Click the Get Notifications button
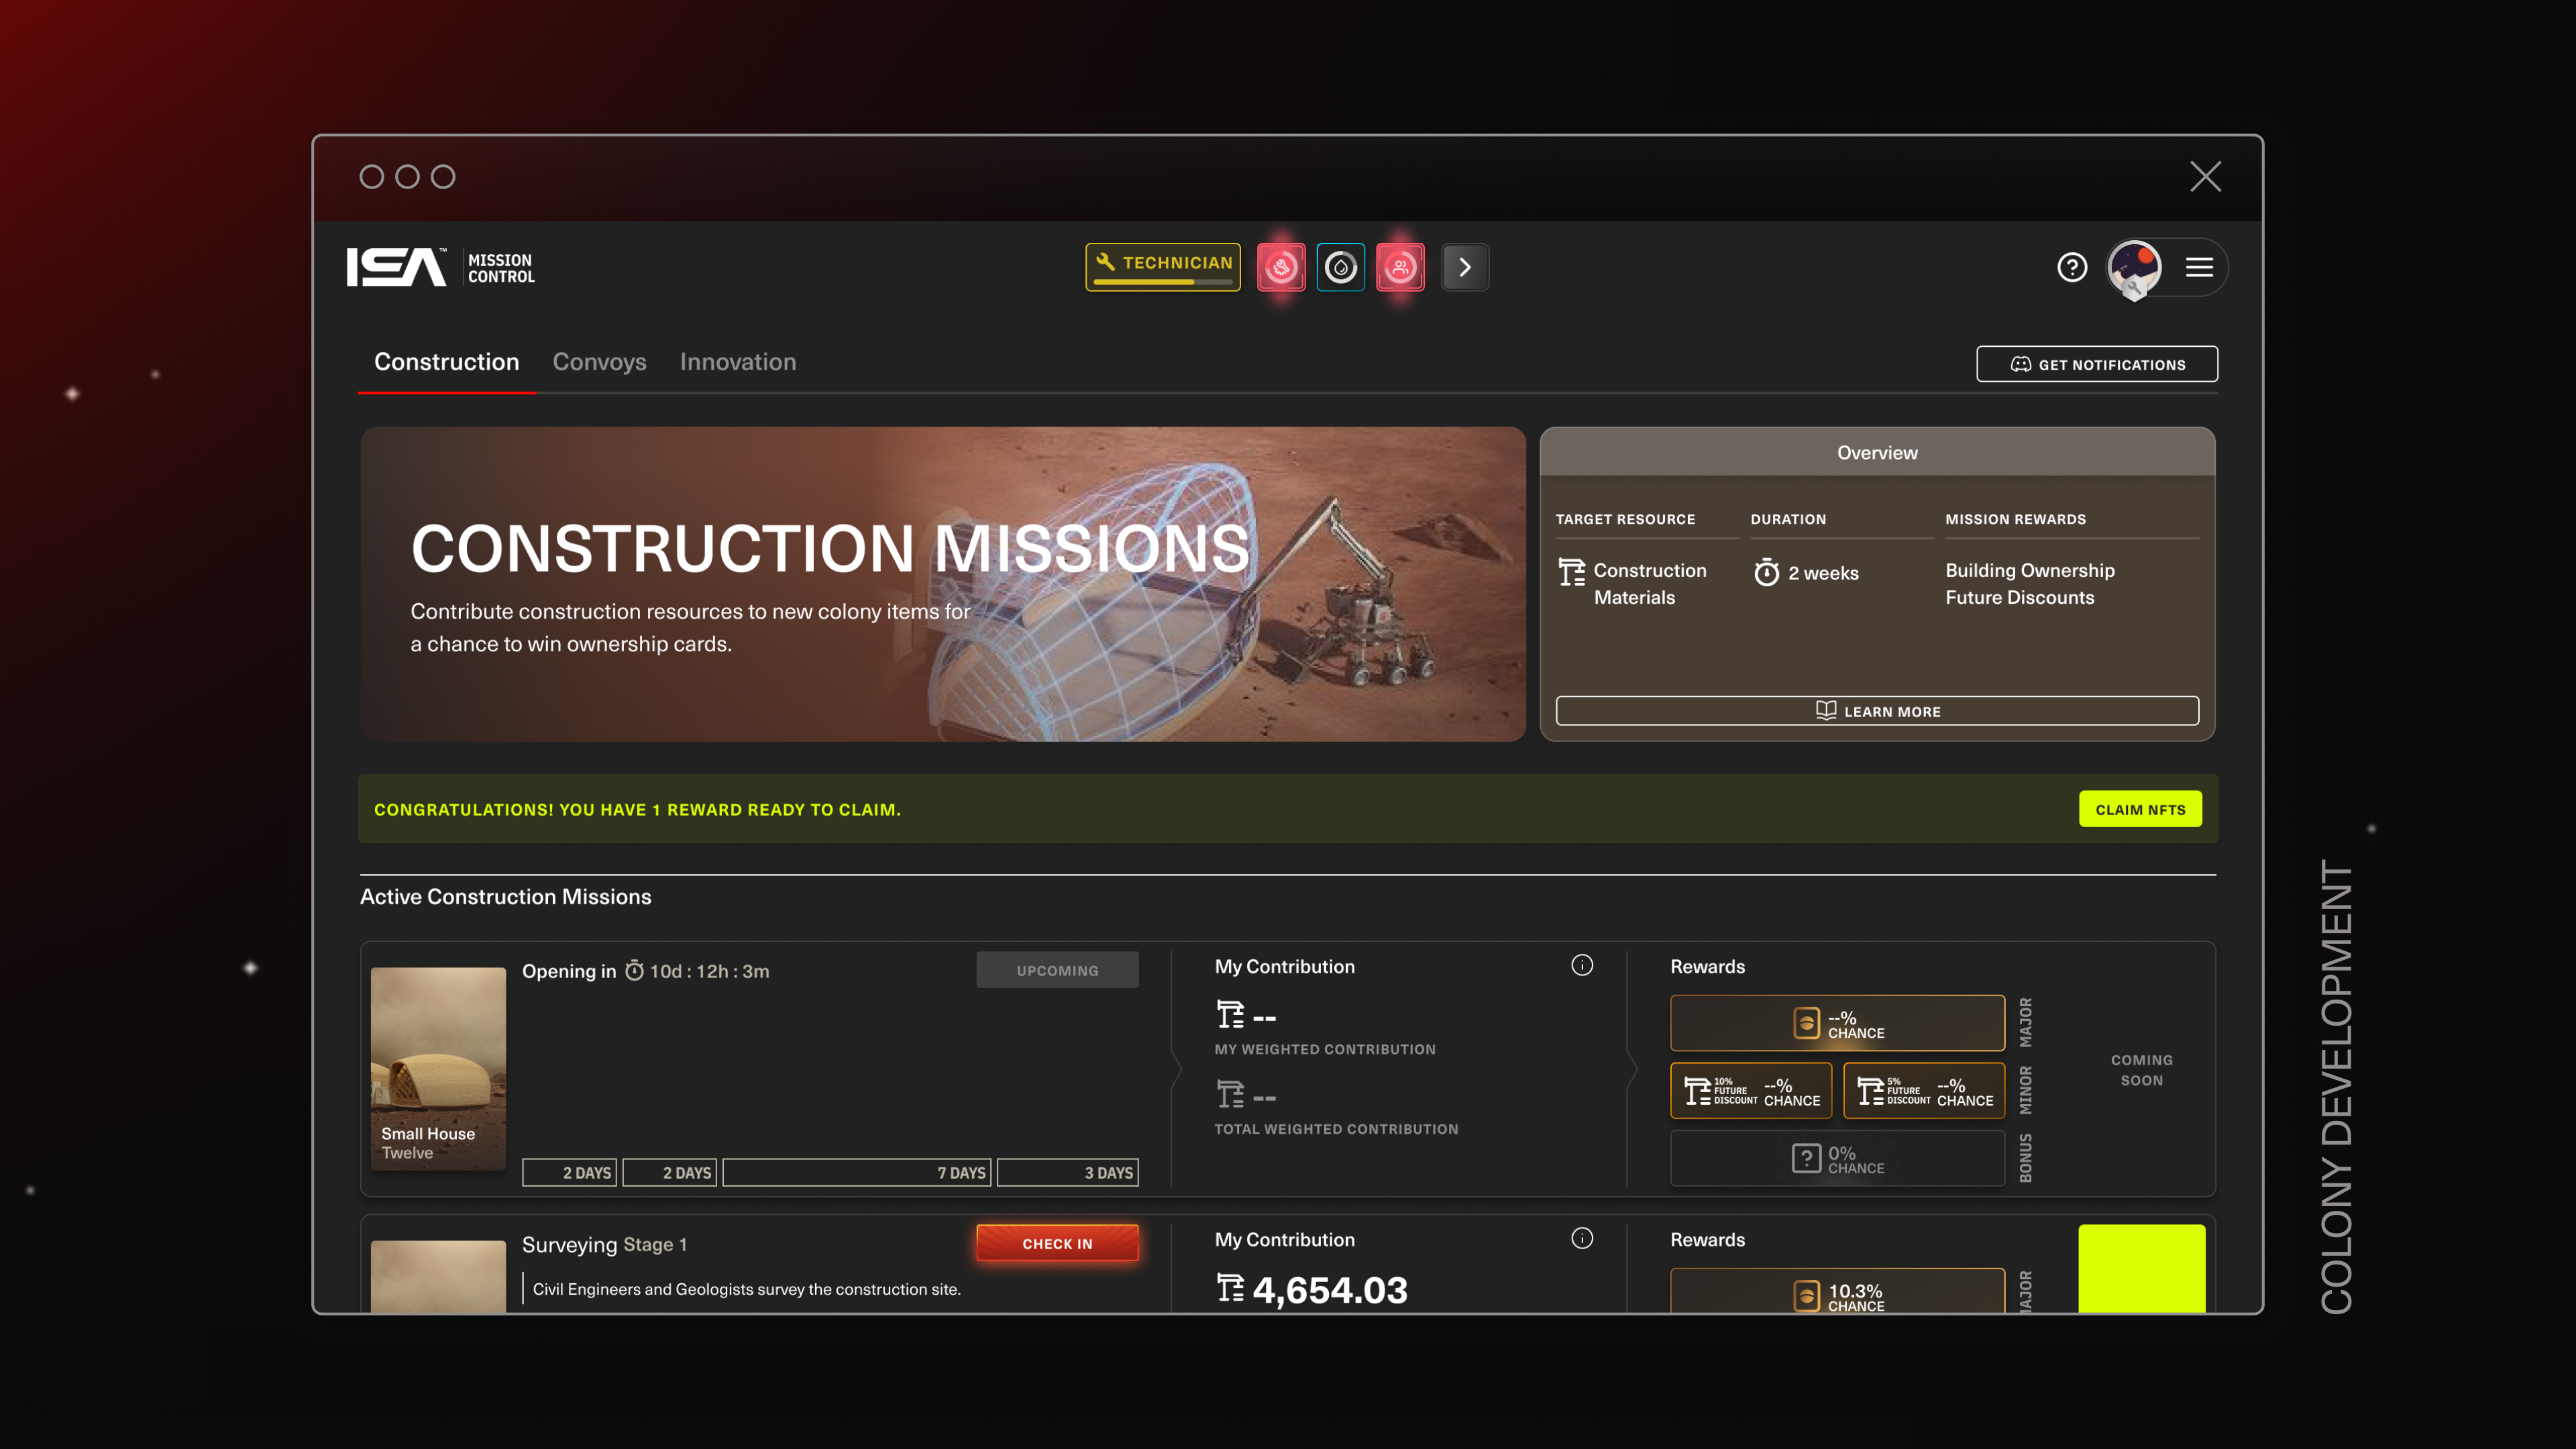The image size is (2576, 1449). coord(2096,364)
